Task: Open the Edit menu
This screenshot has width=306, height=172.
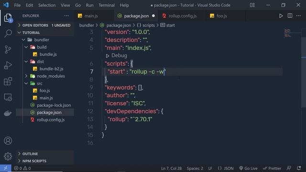Action: [x=29, y=5]
